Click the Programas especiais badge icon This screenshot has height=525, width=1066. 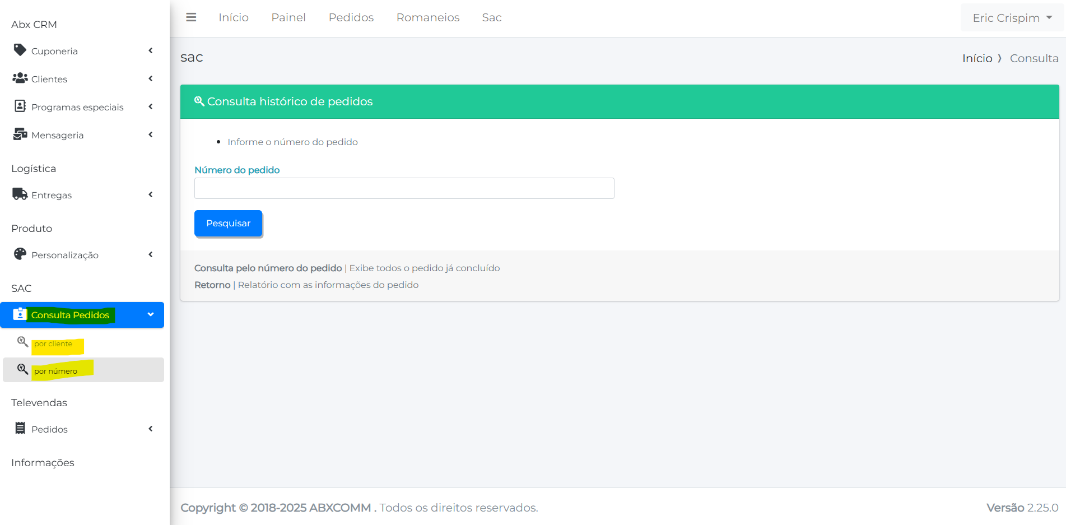coord(20,106)
